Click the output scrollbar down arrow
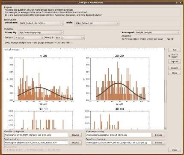The height and width of the screenshot is (155, 184). tap(166, 129)
